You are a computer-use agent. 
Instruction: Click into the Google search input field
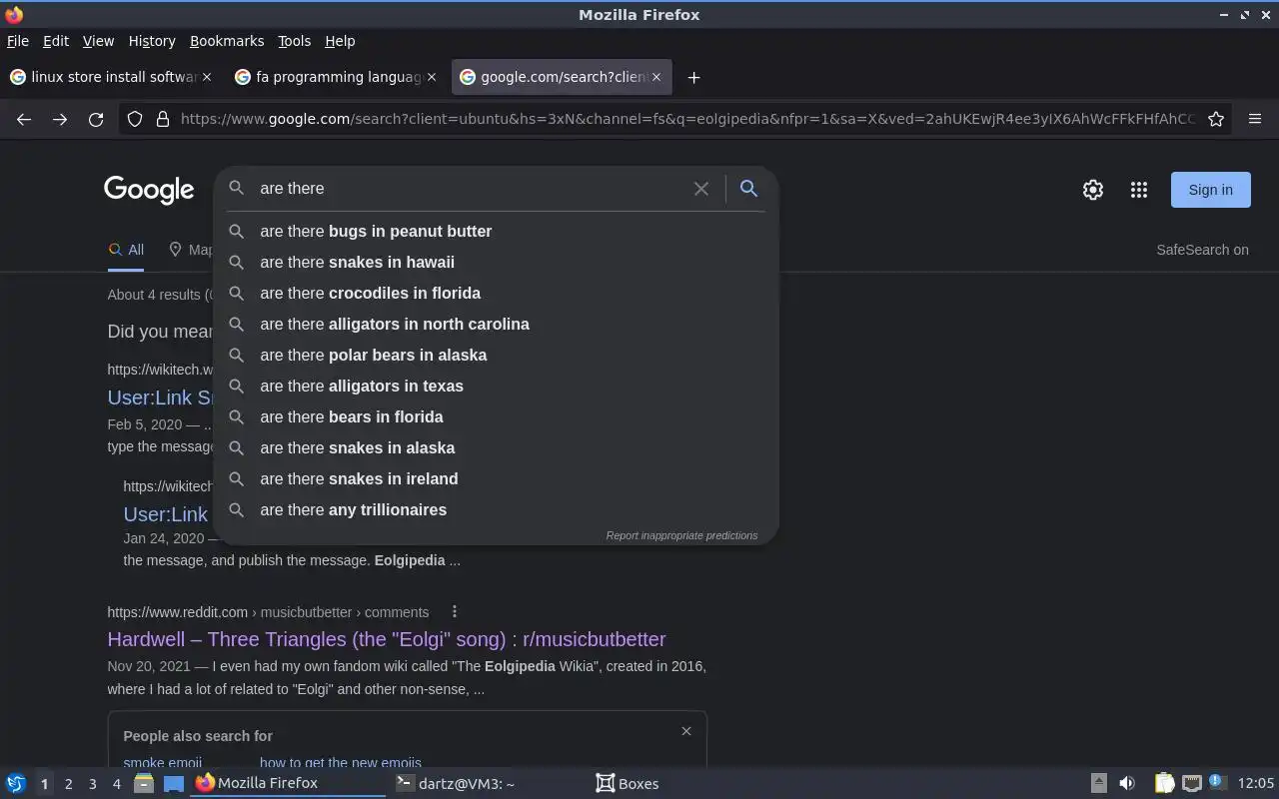click(x=470, y=188)
